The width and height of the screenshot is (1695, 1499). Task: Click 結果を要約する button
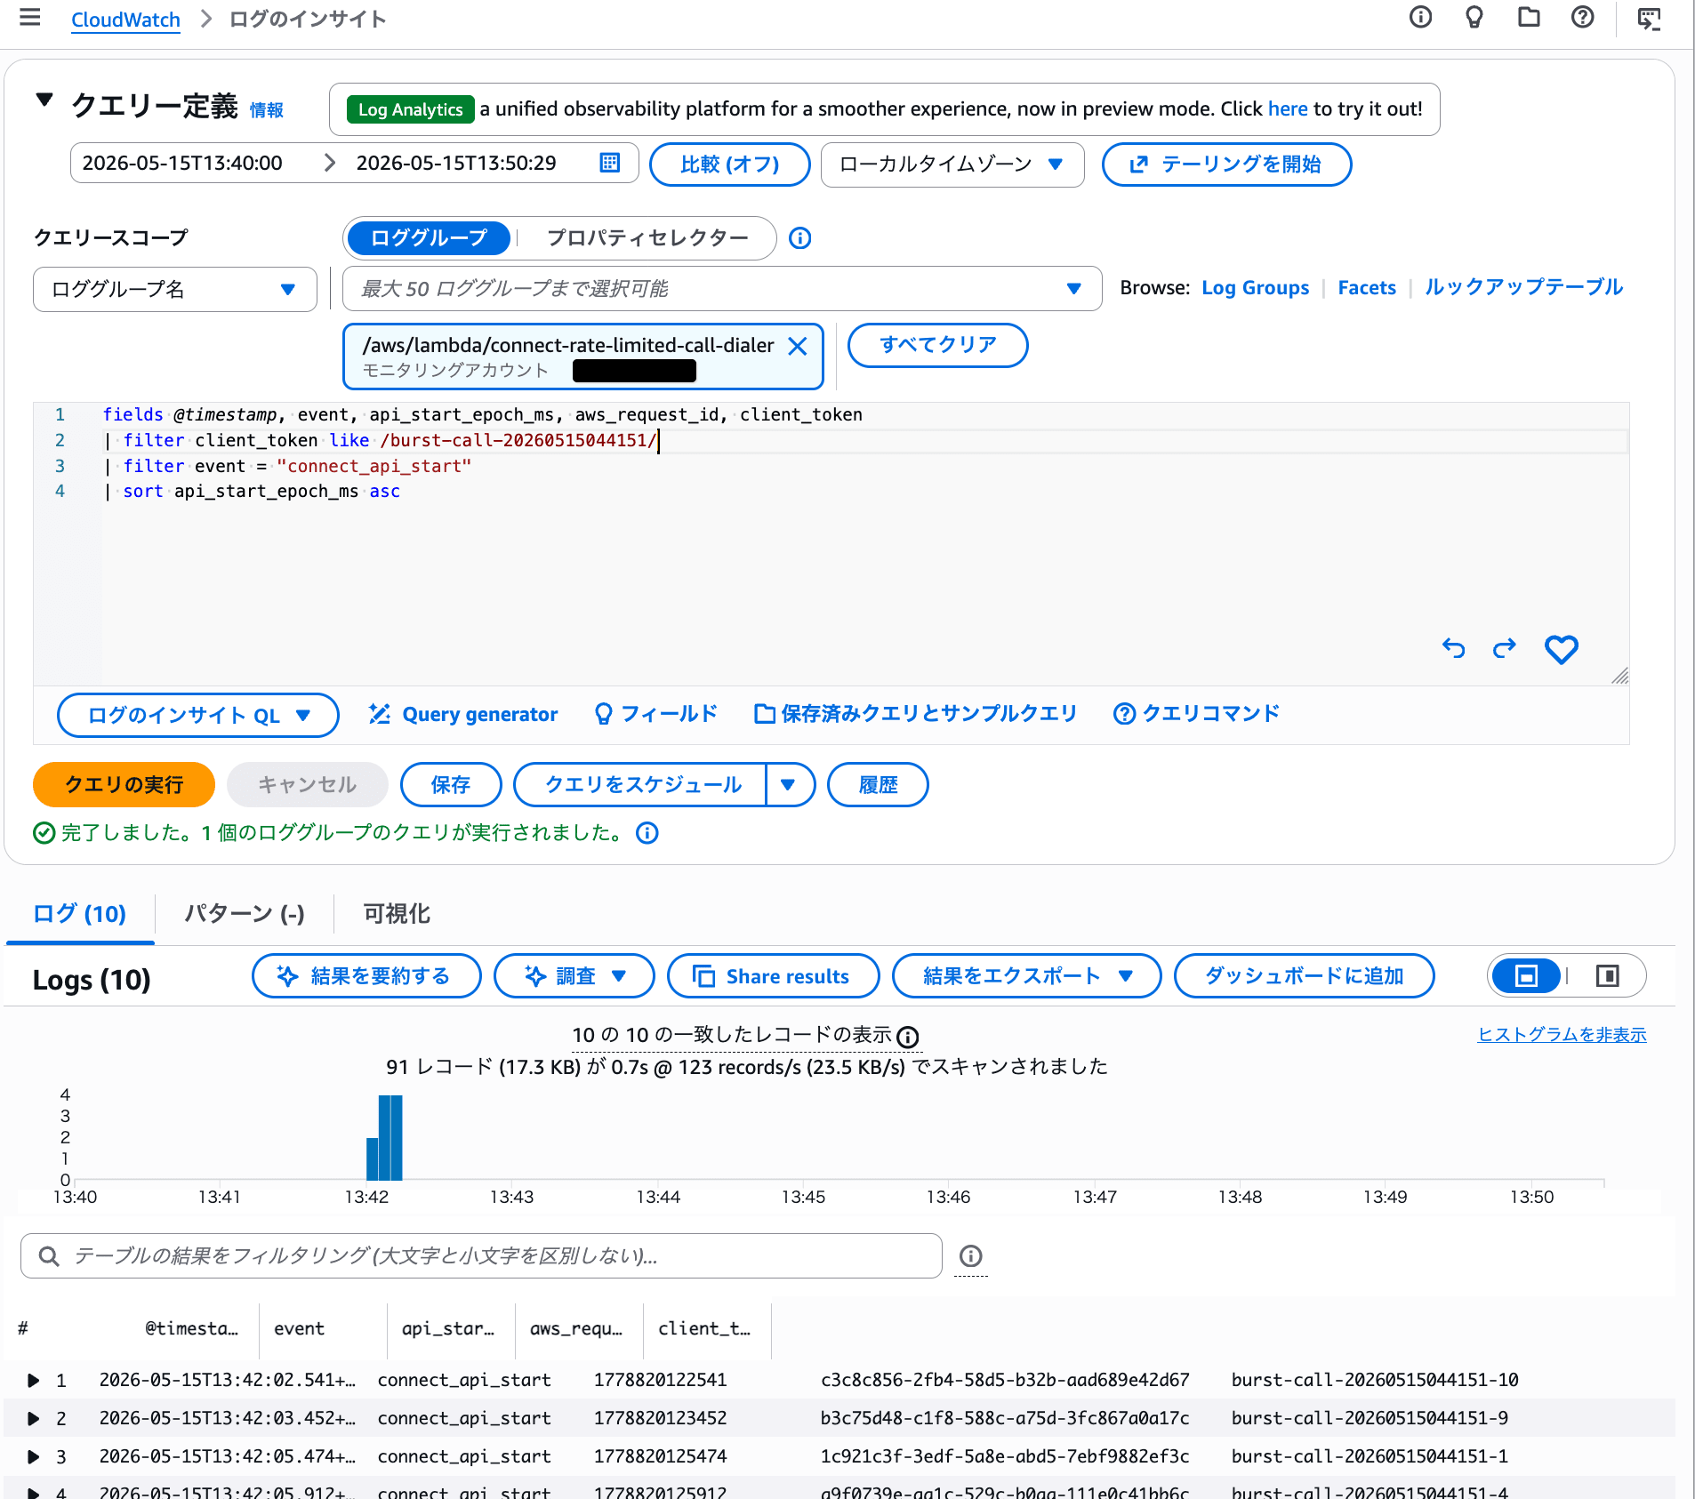click(x=366, y=976)
